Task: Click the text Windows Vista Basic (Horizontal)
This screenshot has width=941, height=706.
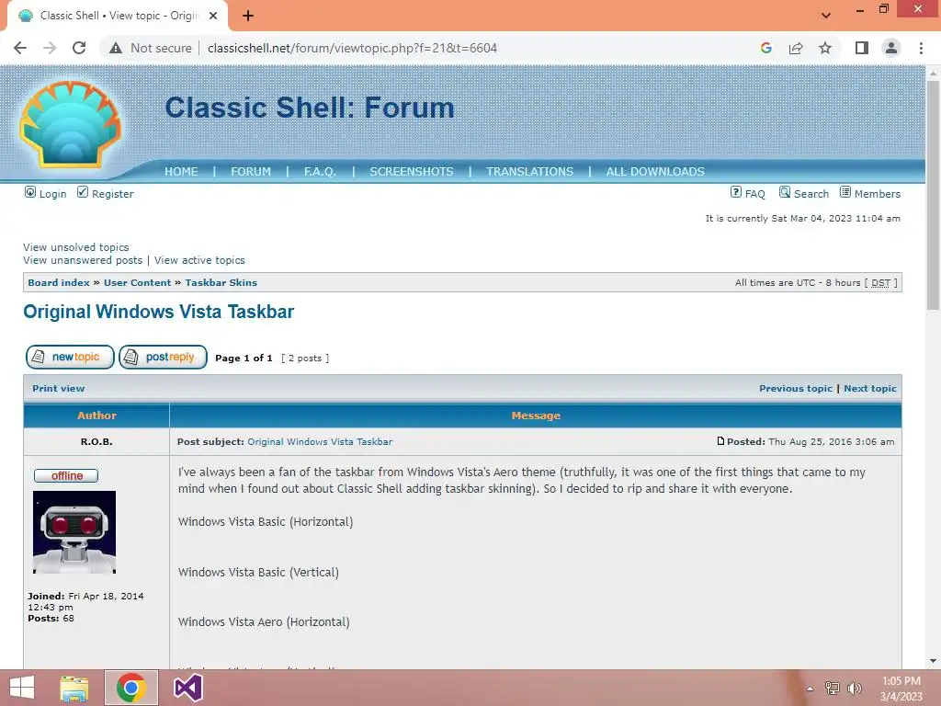Action: click(x=266, y=522)
